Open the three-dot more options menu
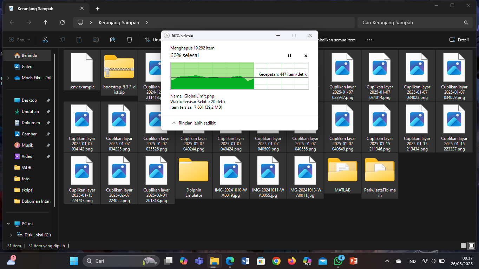This screenshot has width=479, height=269. pos(369,40)
